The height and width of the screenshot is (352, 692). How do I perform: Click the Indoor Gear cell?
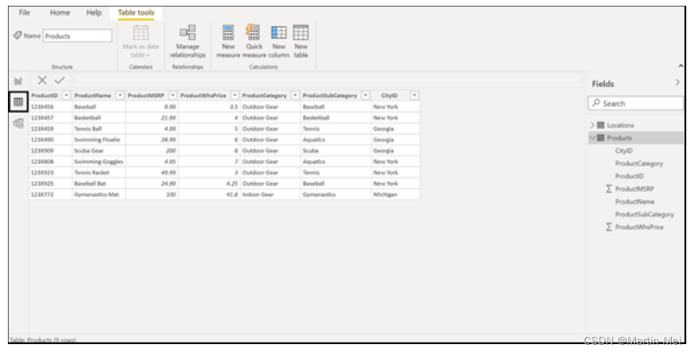(270, 194)
